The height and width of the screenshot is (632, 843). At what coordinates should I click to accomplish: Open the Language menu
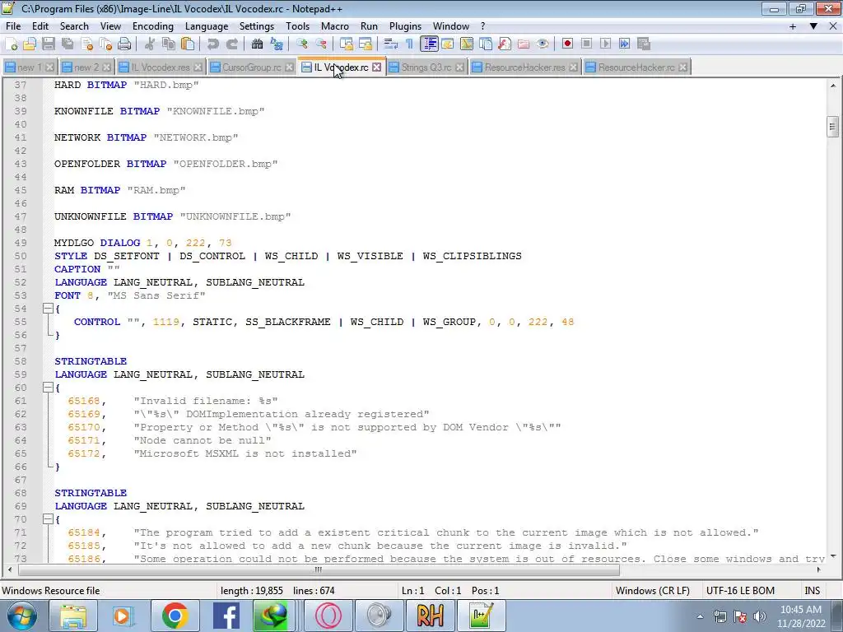pos(207,26)
